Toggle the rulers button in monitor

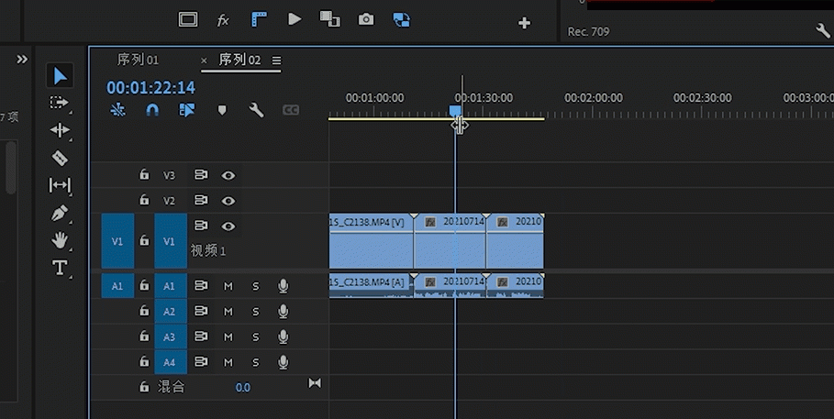pyautogui.click(x=259, y=19)
